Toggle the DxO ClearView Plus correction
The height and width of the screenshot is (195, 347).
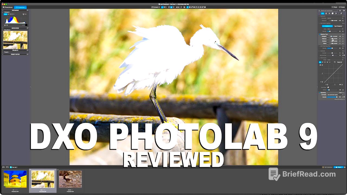pos(320,46)
